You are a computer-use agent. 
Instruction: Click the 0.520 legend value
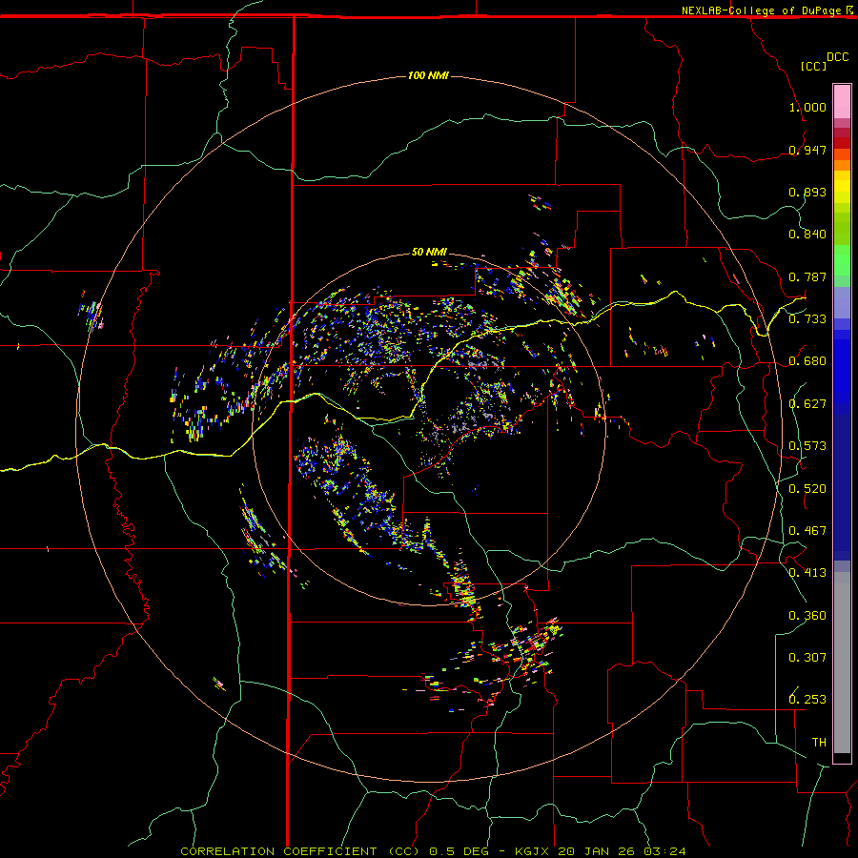click(x=807, y=489)
